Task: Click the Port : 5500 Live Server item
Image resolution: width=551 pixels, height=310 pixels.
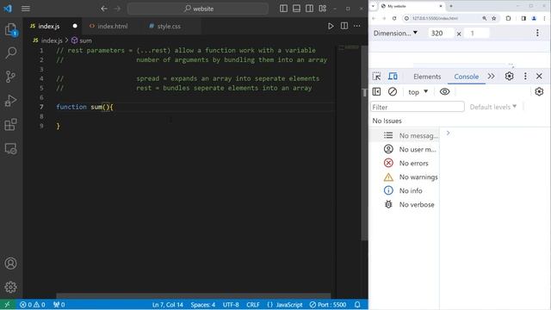Action: [x=328, y=305]
